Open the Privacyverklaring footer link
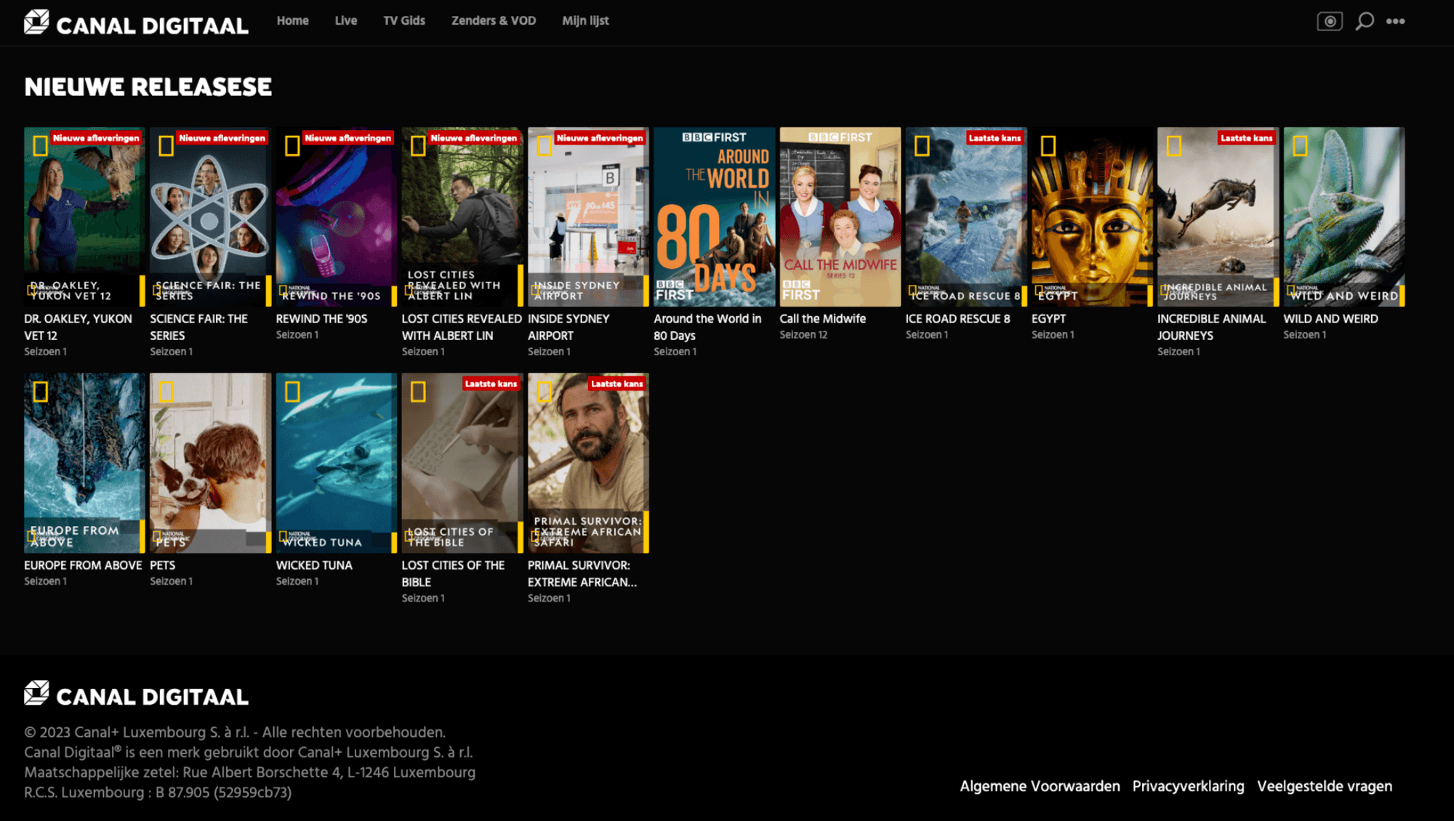This screenshot has height=821, width=1454. [x=1188, y=786]
